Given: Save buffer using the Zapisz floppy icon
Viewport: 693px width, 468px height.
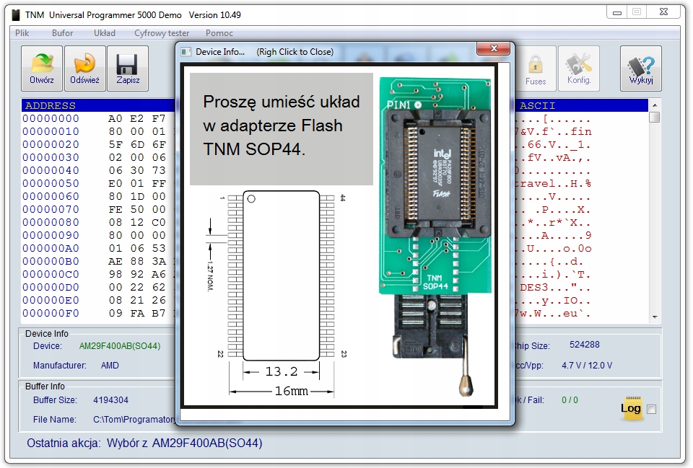Looking at the screenshot, I should [128, 69].
